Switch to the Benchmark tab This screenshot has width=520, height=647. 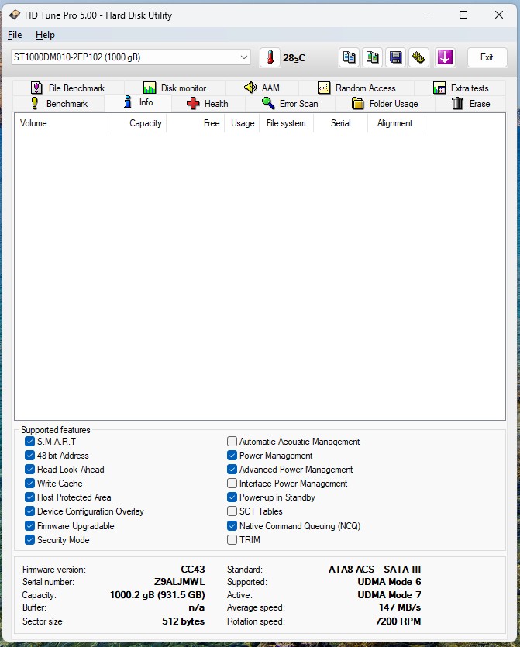click(x=58, y=104)
